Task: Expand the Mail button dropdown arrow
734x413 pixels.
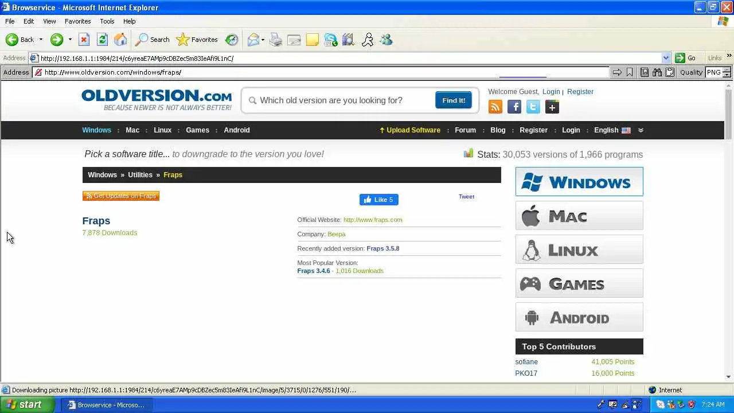Action: tap(263, 40)
